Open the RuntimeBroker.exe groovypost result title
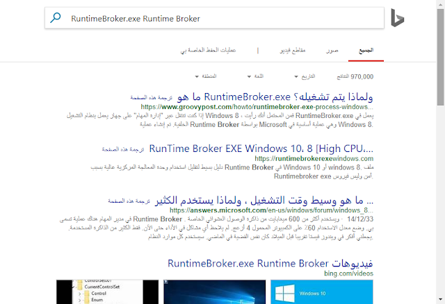The width and height of the screenshot is (445, 304). pyautogui.click(x=275, y=97)
